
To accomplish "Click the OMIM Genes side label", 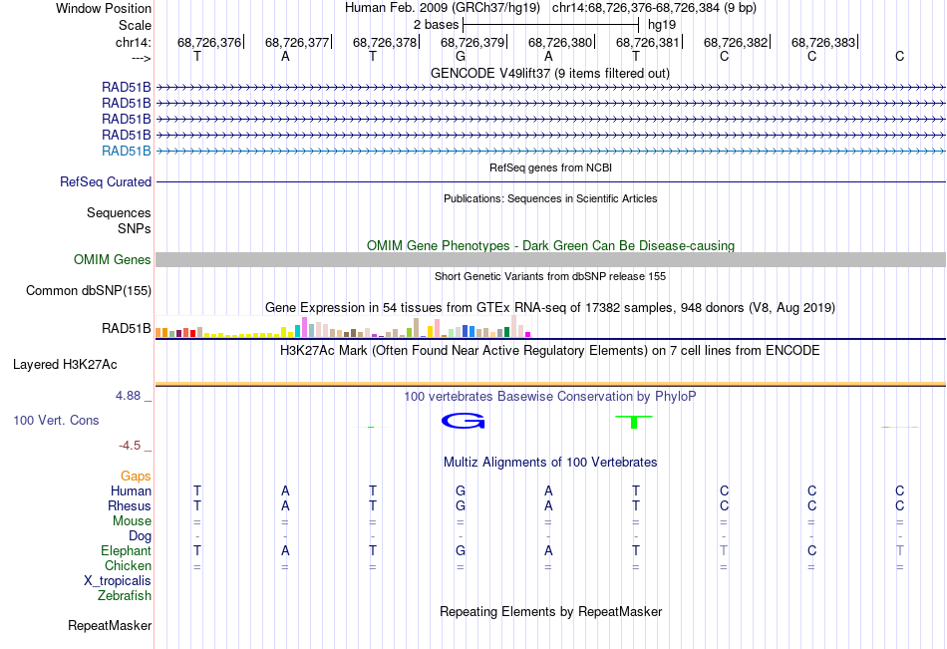I will [113, 260].
